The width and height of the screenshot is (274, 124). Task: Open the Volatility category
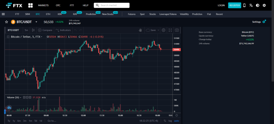pos(184,14)
